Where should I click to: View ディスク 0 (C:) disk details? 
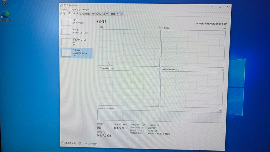pyautogui.click(x=75, y=42)
